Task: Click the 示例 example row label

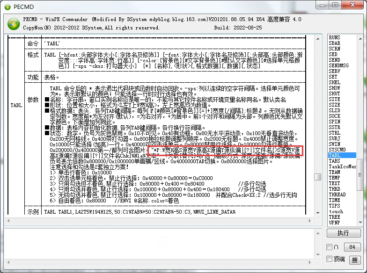Action: tap(33, 212)
